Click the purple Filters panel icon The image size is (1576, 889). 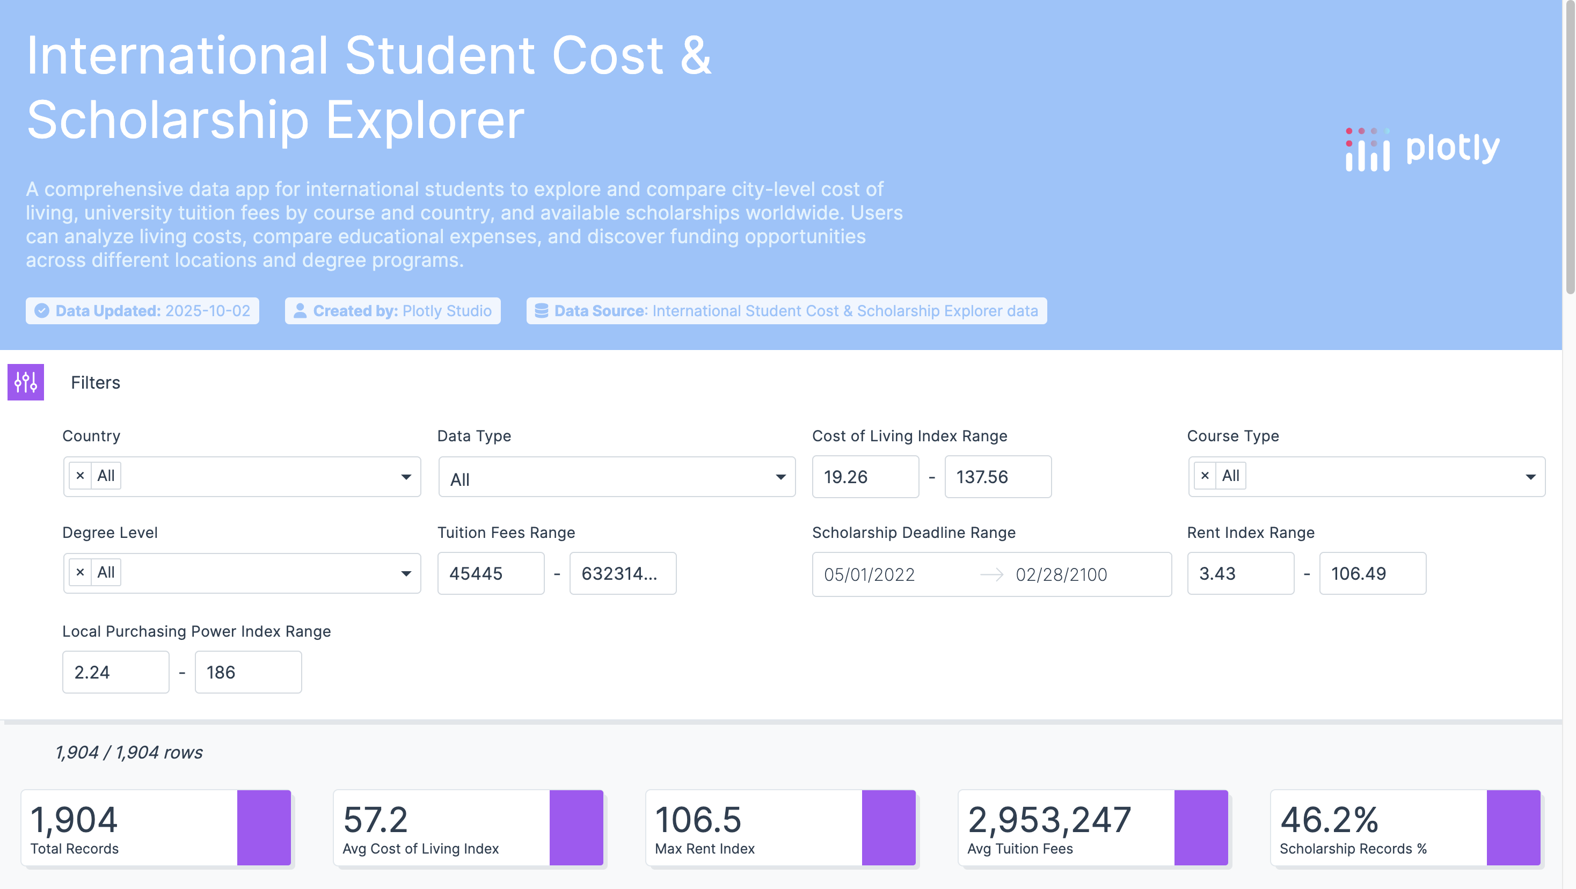(25, 382)
